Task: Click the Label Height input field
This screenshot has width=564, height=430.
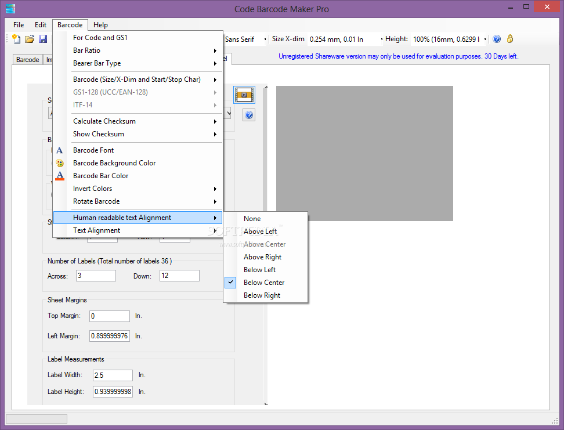Action: coord(113,392)
